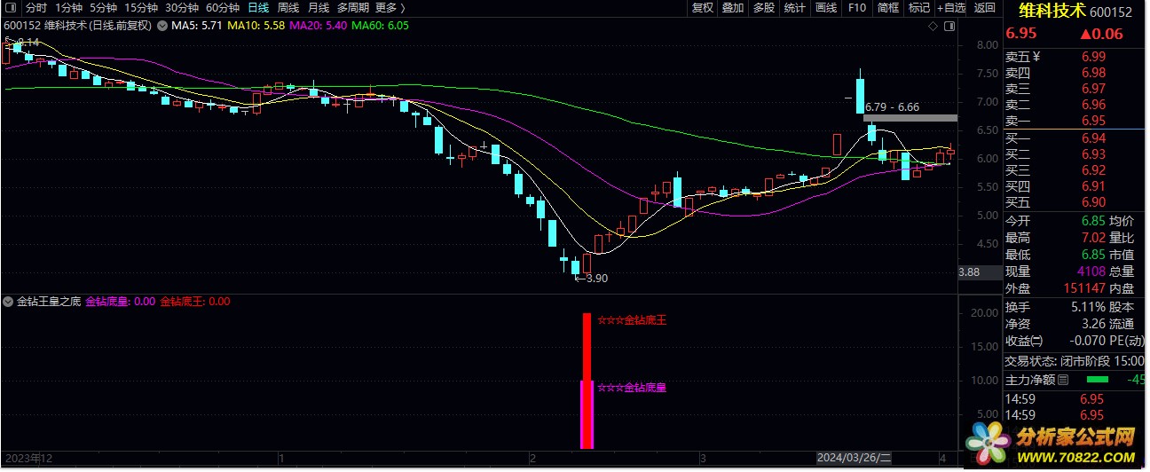Click the diamond icon above the price axis
Viewport: 1150px width, 472px height.
point(933,27)
